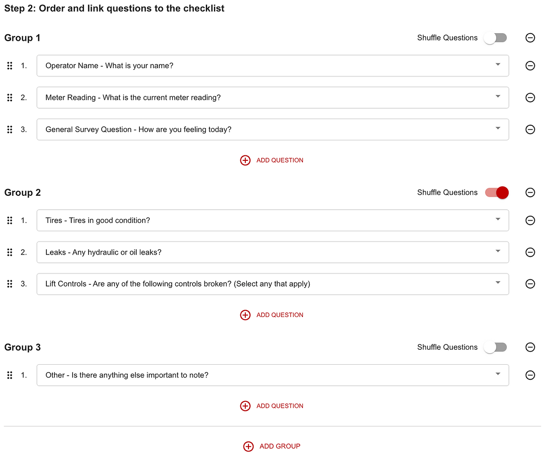
Task: Remove the Other question in Group 3
Action: pos(530,375)
